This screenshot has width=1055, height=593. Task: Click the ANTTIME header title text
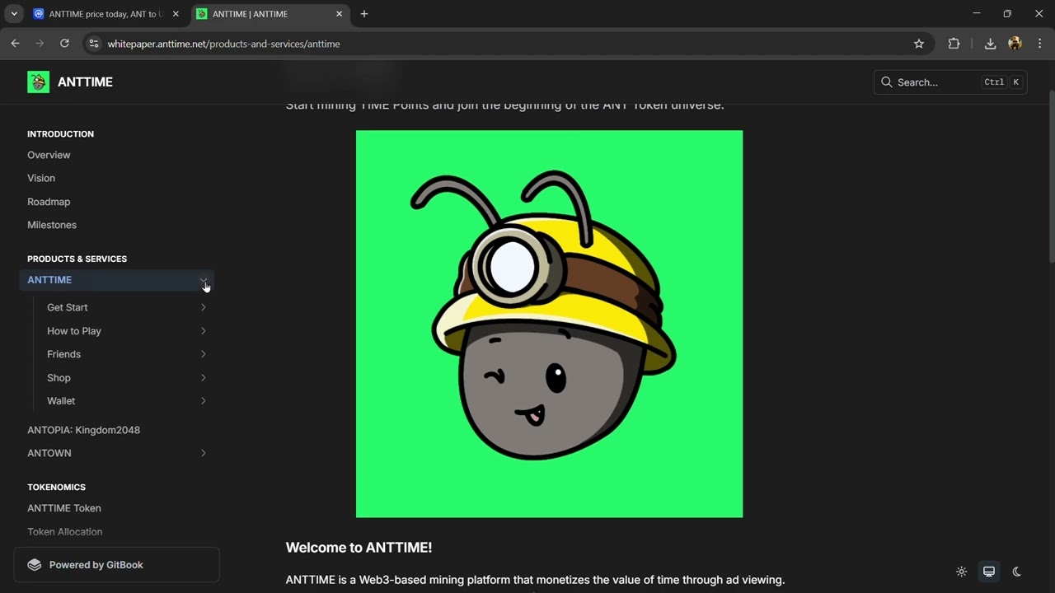click(85, 82)
